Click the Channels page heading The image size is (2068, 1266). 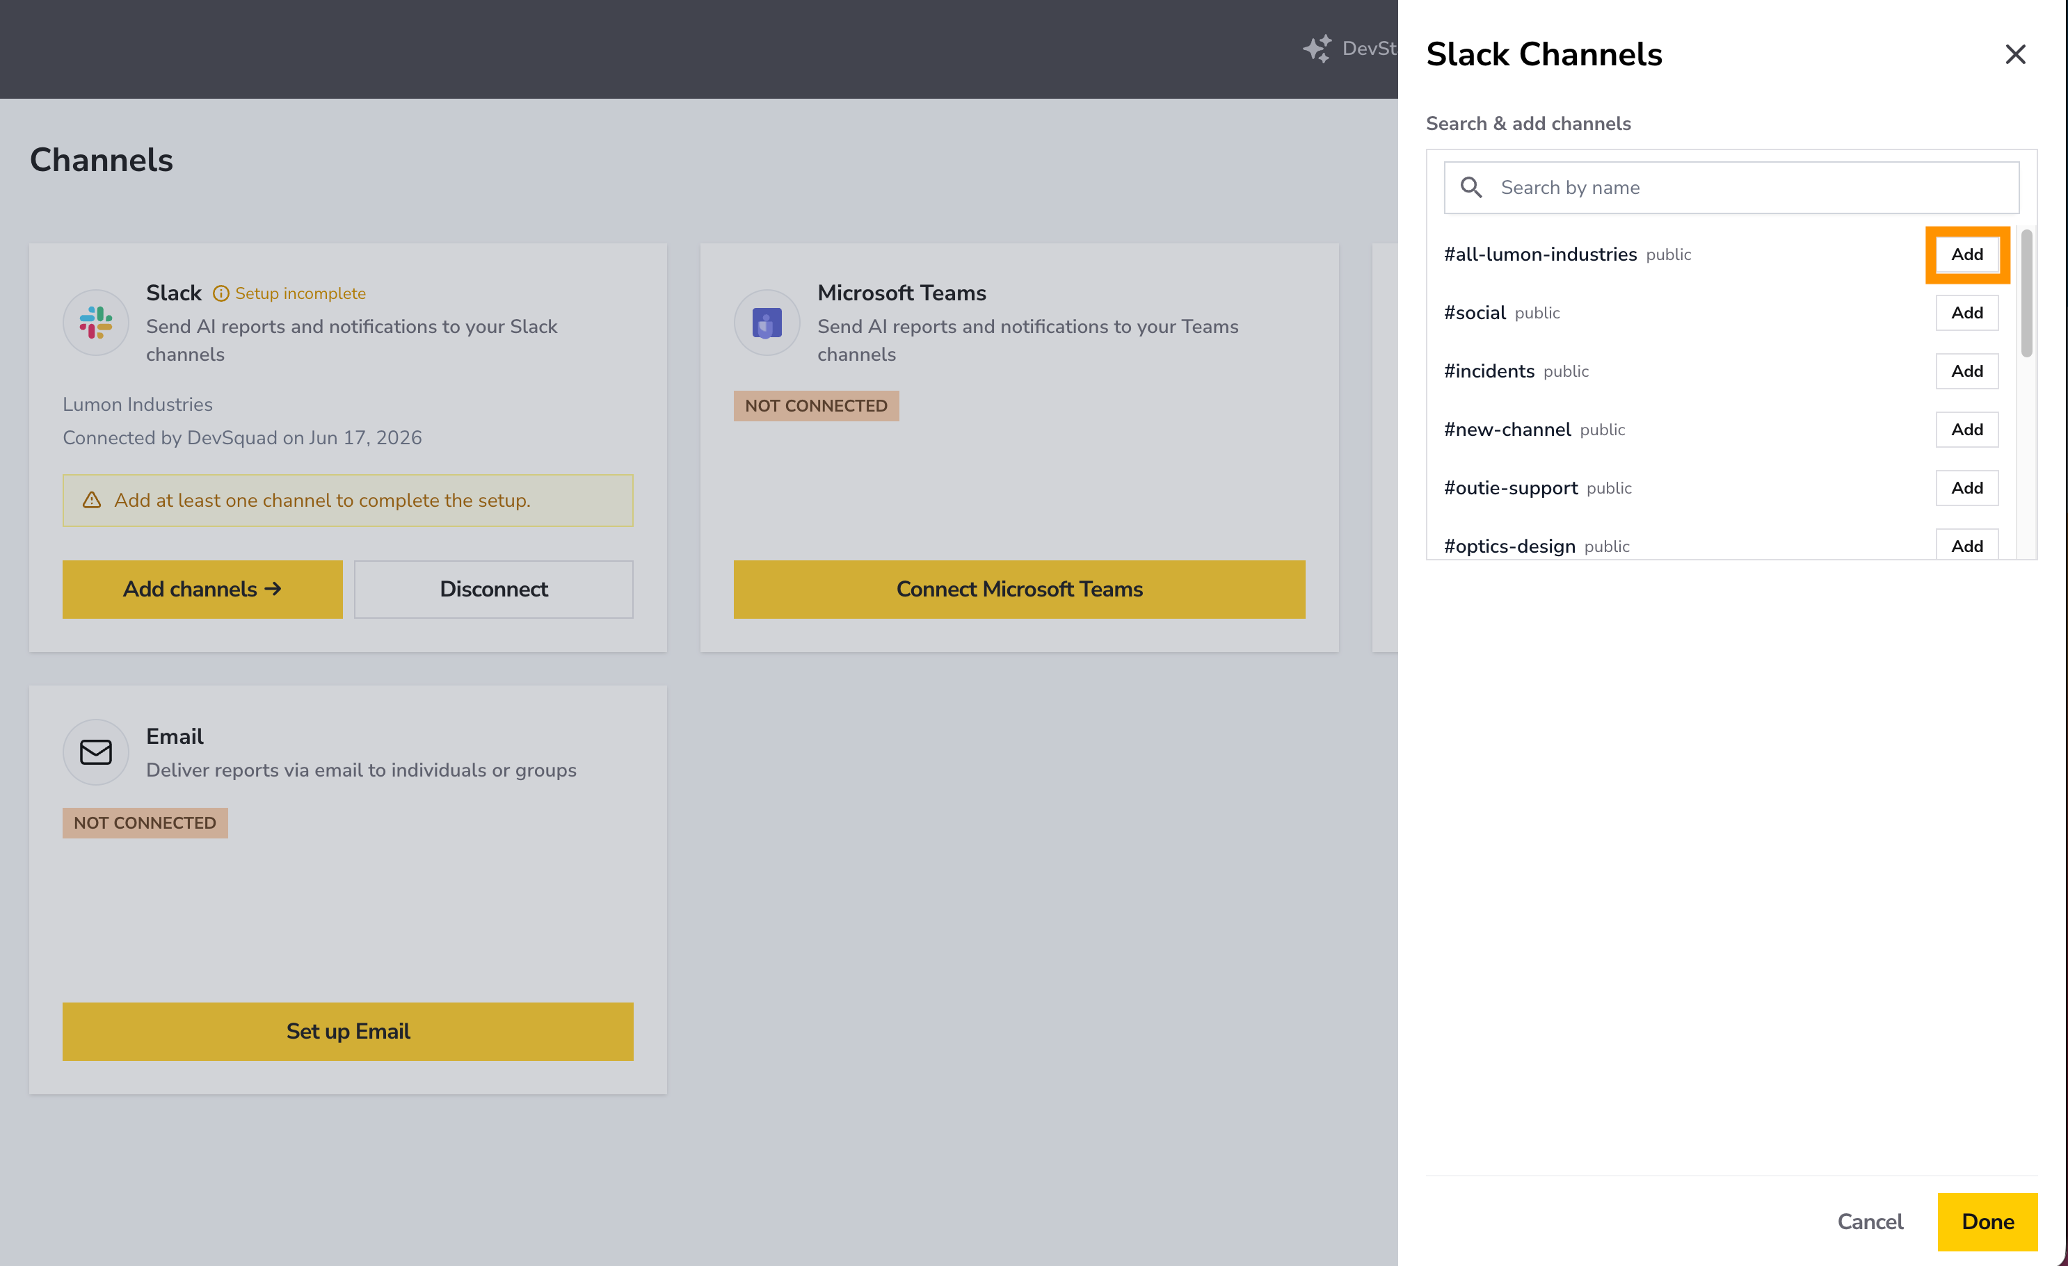click(x=102, y=159)
